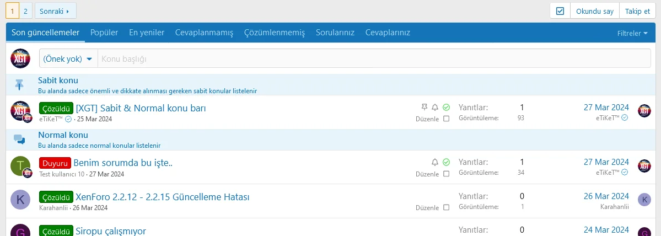This screenshot has width=661, height=236.
Task: Expand the Filtreler dropdown
Action: (x=632, y=34)
